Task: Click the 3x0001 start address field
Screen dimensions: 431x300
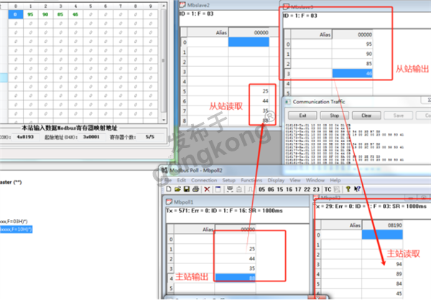Action: (91, 137)
